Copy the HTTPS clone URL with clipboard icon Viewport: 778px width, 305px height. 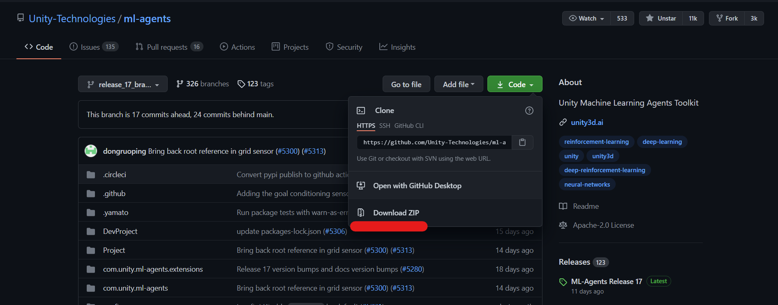pyautogui.click(x=522, y=142)
